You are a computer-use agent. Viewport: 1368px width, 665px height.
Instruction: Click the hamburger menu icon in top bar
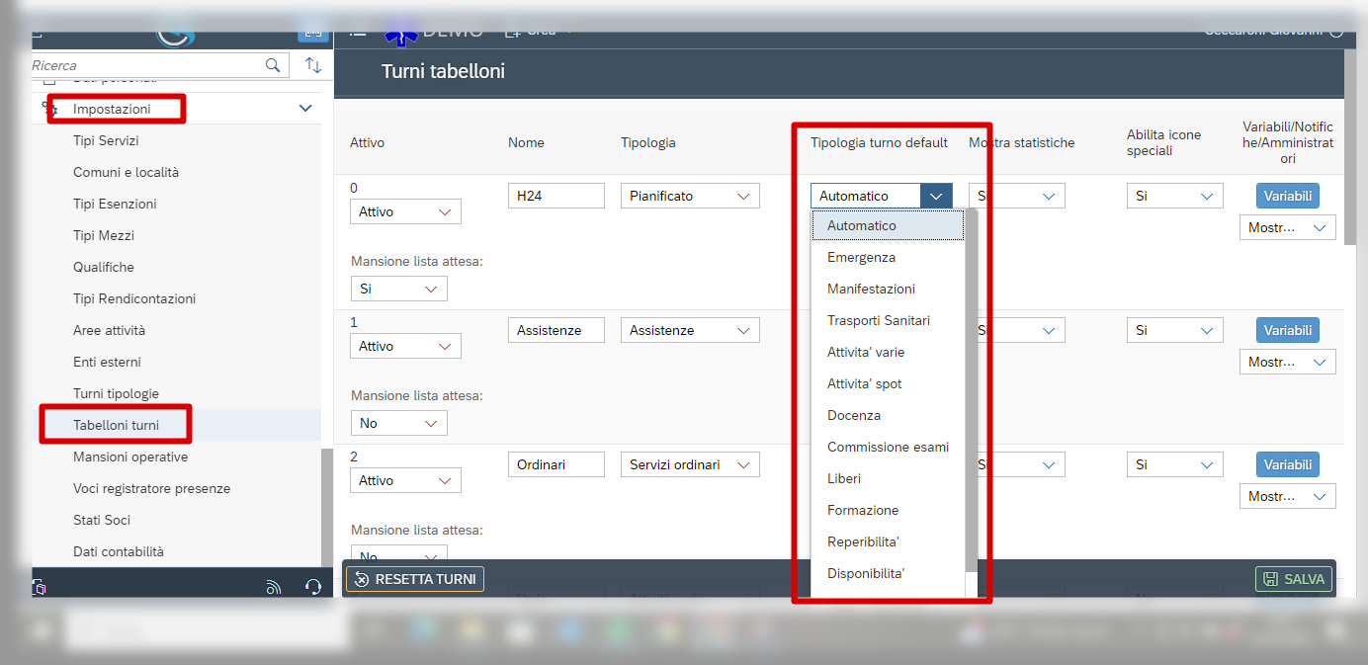pos(358,32)
